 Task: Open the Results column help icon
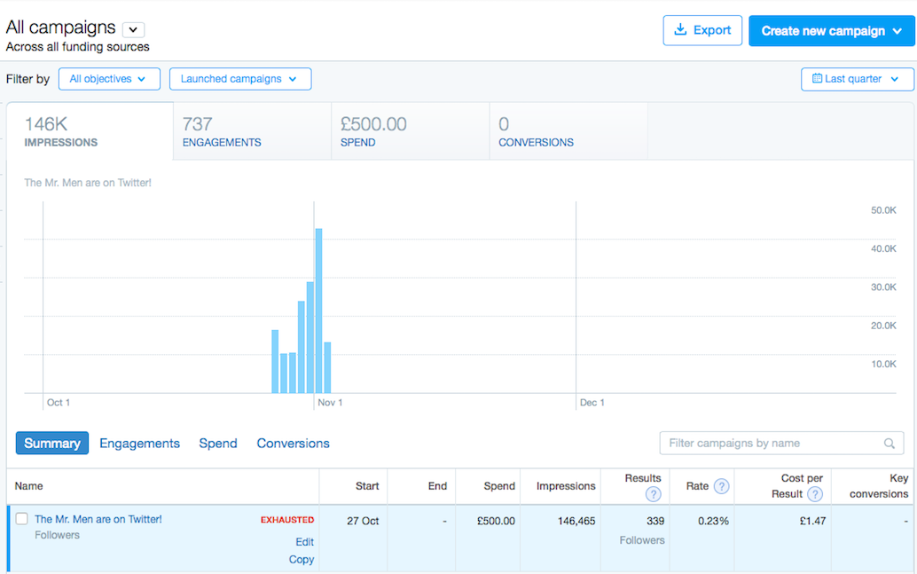pyautogui.click(x=654, y=494)
